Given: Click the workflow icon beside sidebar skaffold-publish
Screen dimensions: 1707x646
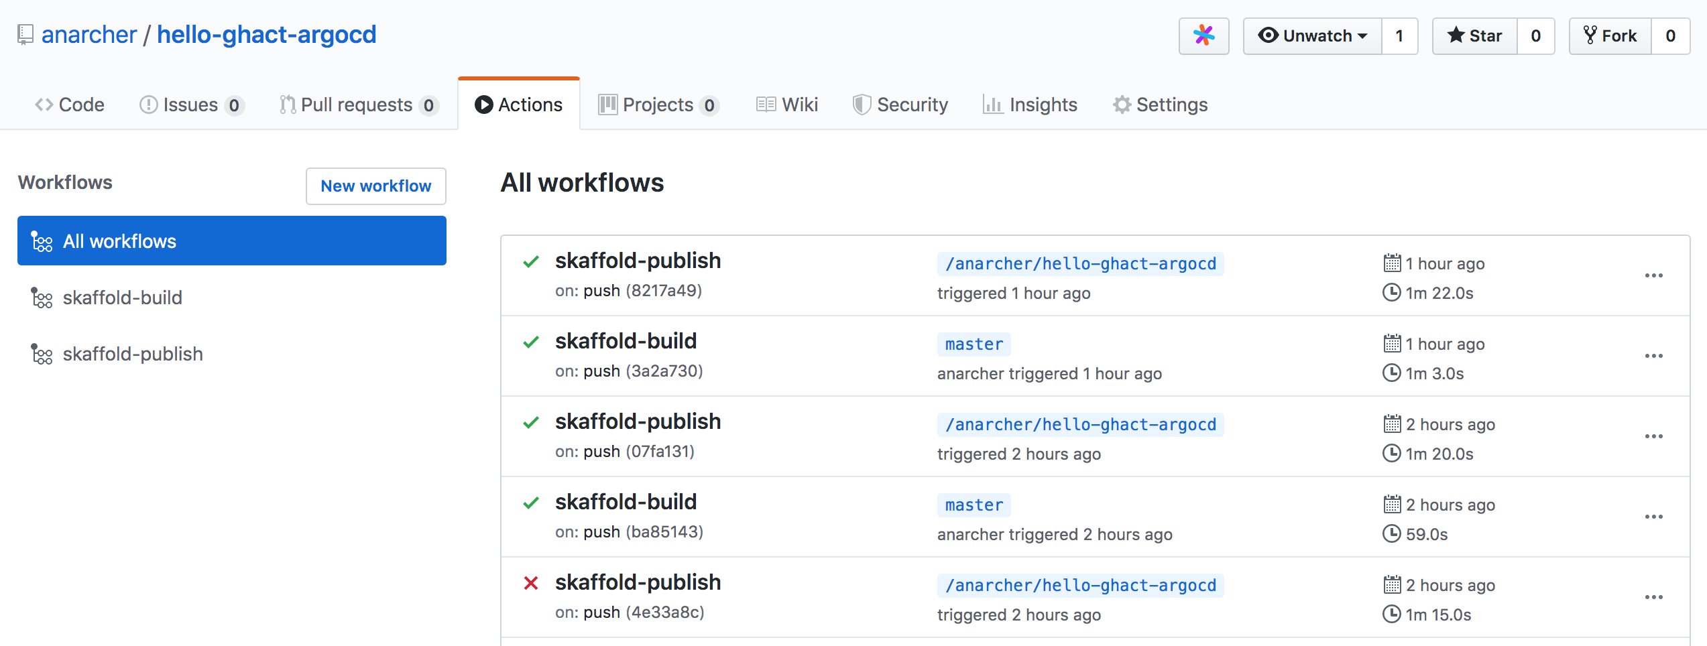Looking at the screenshot, I should point(42,354).
